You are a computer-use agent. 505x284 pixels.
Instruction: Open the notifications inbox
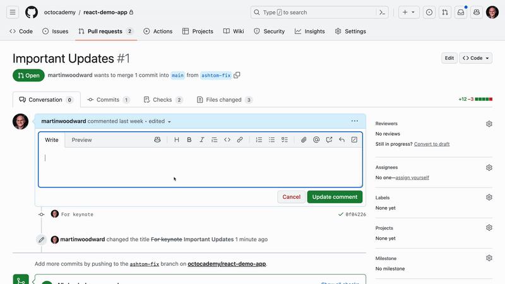461,12
